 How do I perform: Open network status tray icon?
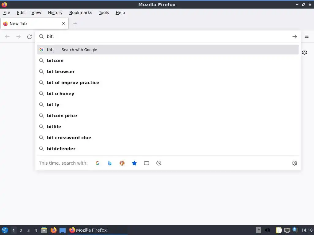click(x=287, y=230)
